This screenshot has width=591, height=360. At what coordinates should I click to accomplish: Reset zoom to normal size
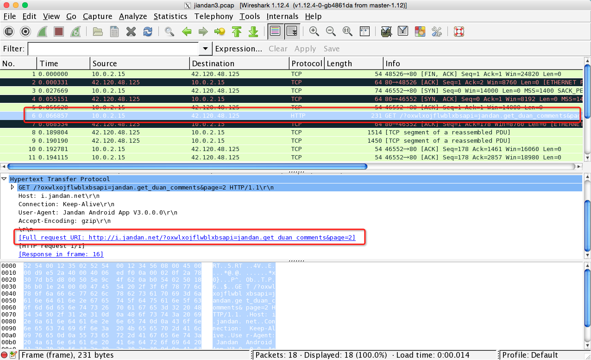pyautogui.click(x=347, y=32)
